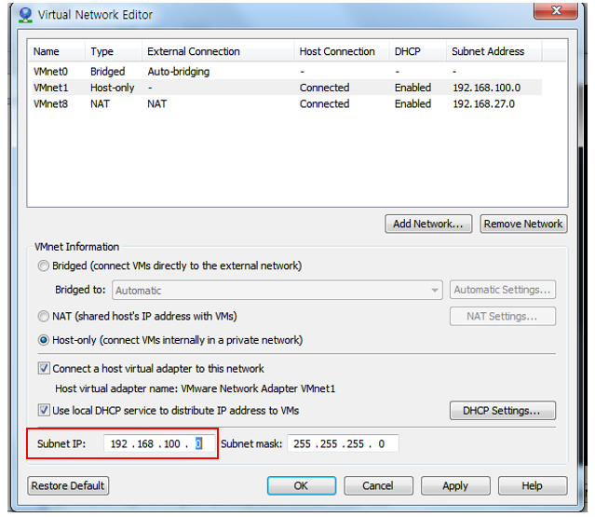The image size is (595, 517).
Task: Open NAT Settings dialog
Action: pyautogui.click(x=503, y=316)
